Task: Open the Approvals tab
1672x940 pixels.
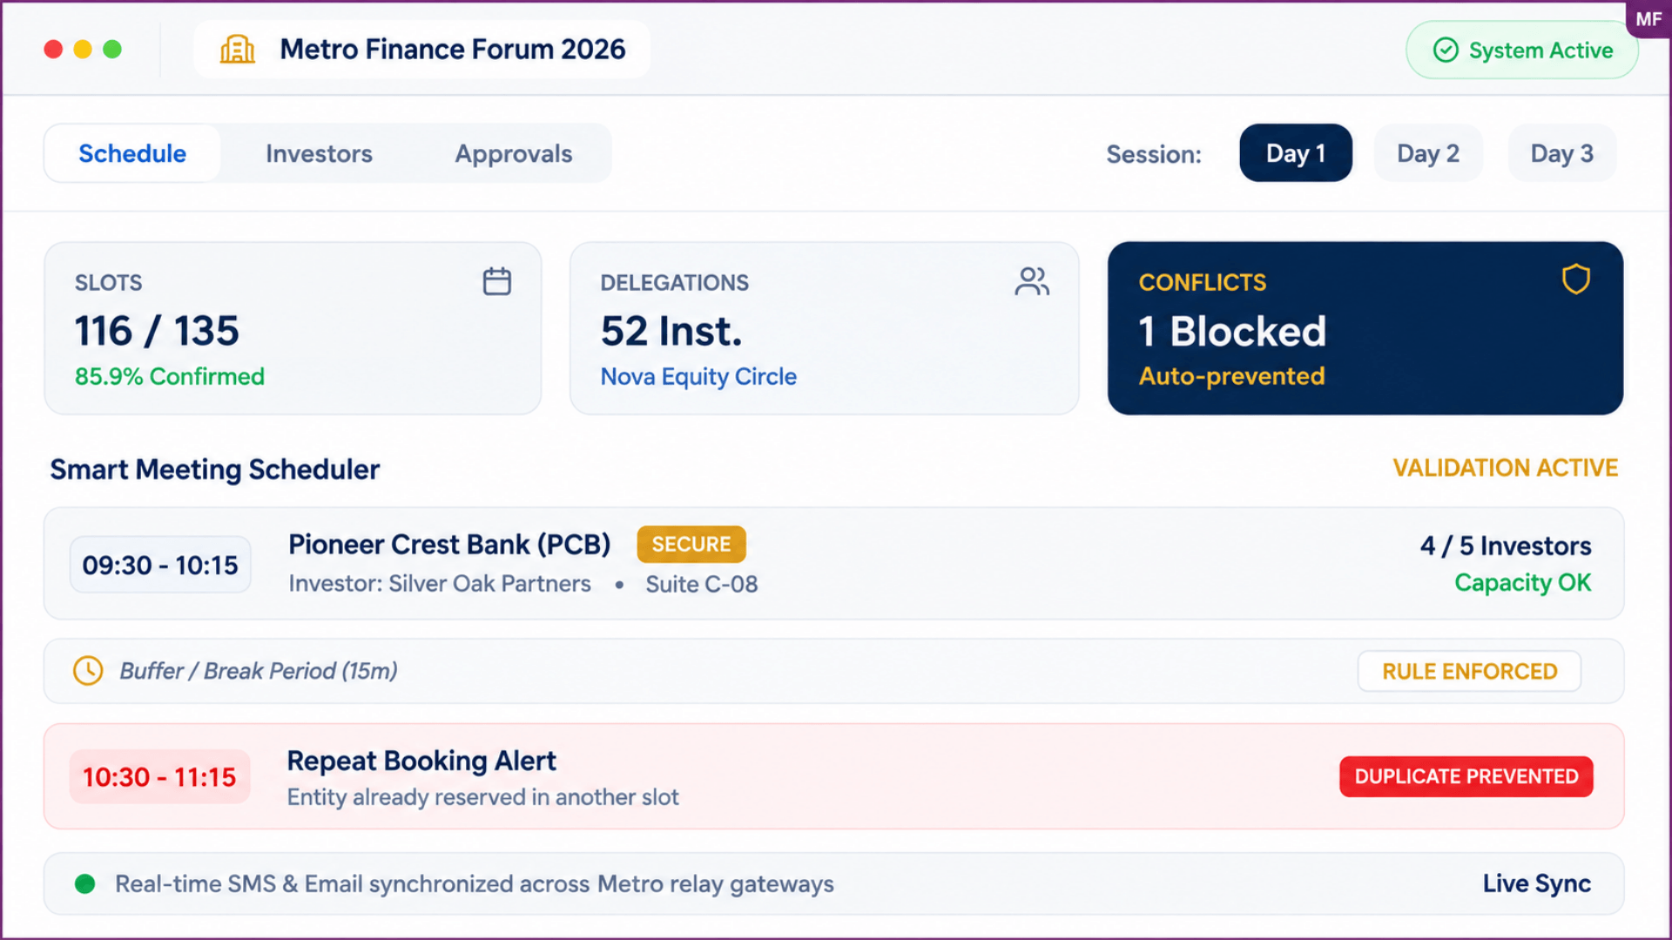Action: (514, 153)
